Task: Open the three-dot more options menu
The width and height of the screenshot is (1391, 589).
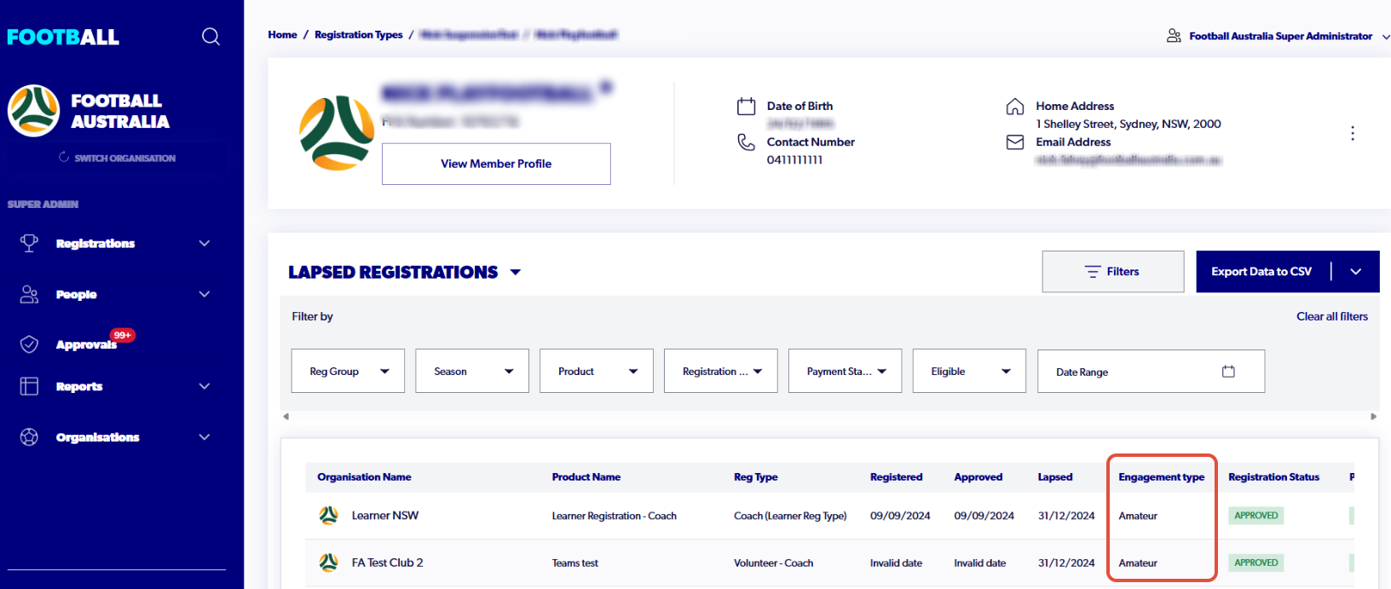Action: point(1353,133)
